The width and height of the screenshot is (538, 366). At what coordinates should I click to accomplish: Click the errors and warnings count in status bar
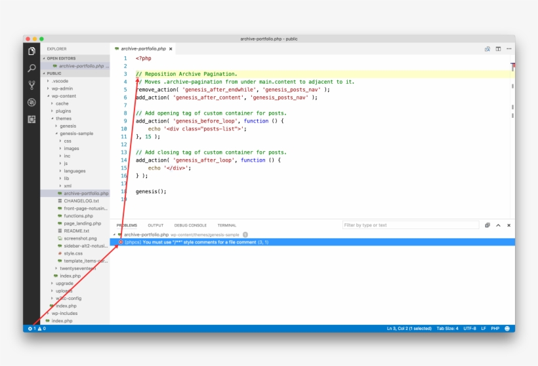click(37, 328)
